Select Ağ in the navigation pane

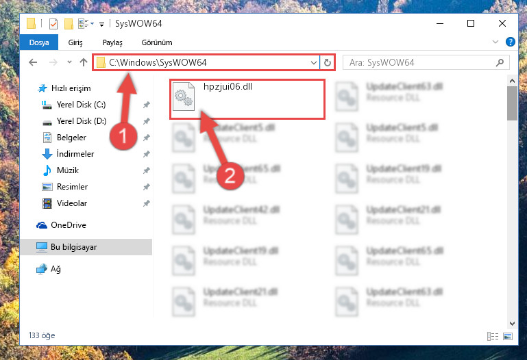click(56, 269)
